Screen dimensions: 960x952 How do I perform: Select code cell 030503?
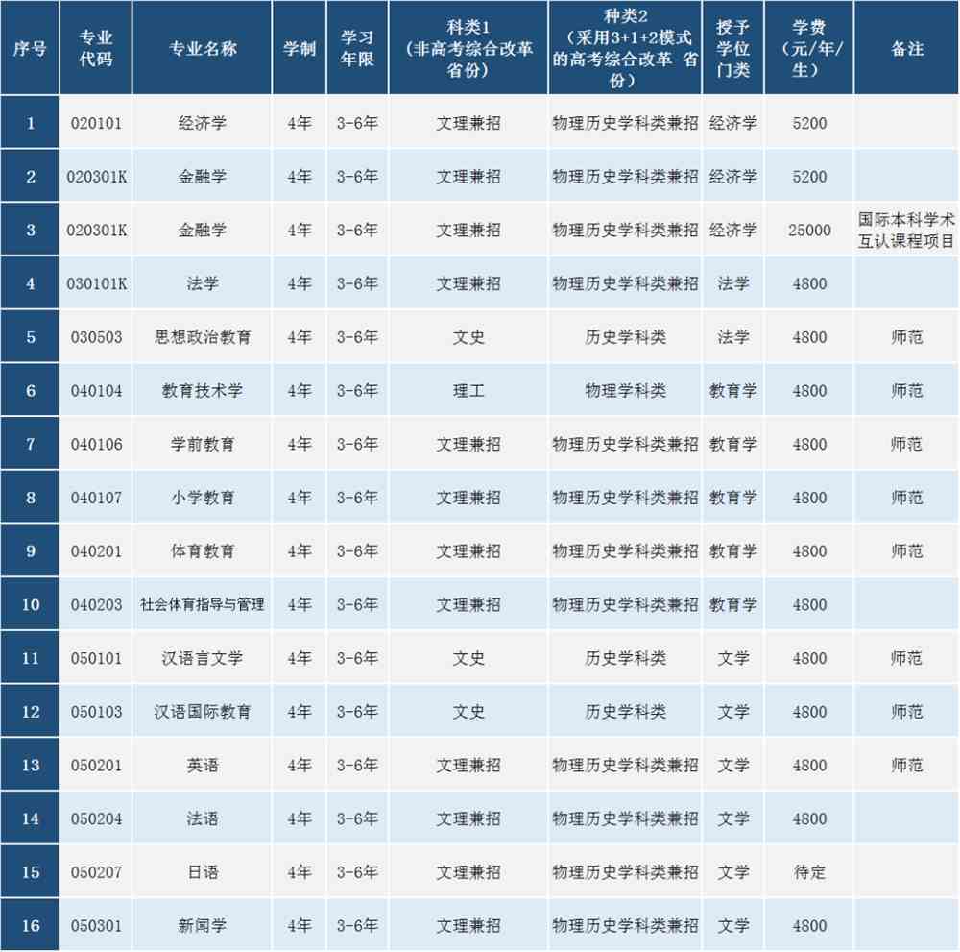tap(95, 337)
